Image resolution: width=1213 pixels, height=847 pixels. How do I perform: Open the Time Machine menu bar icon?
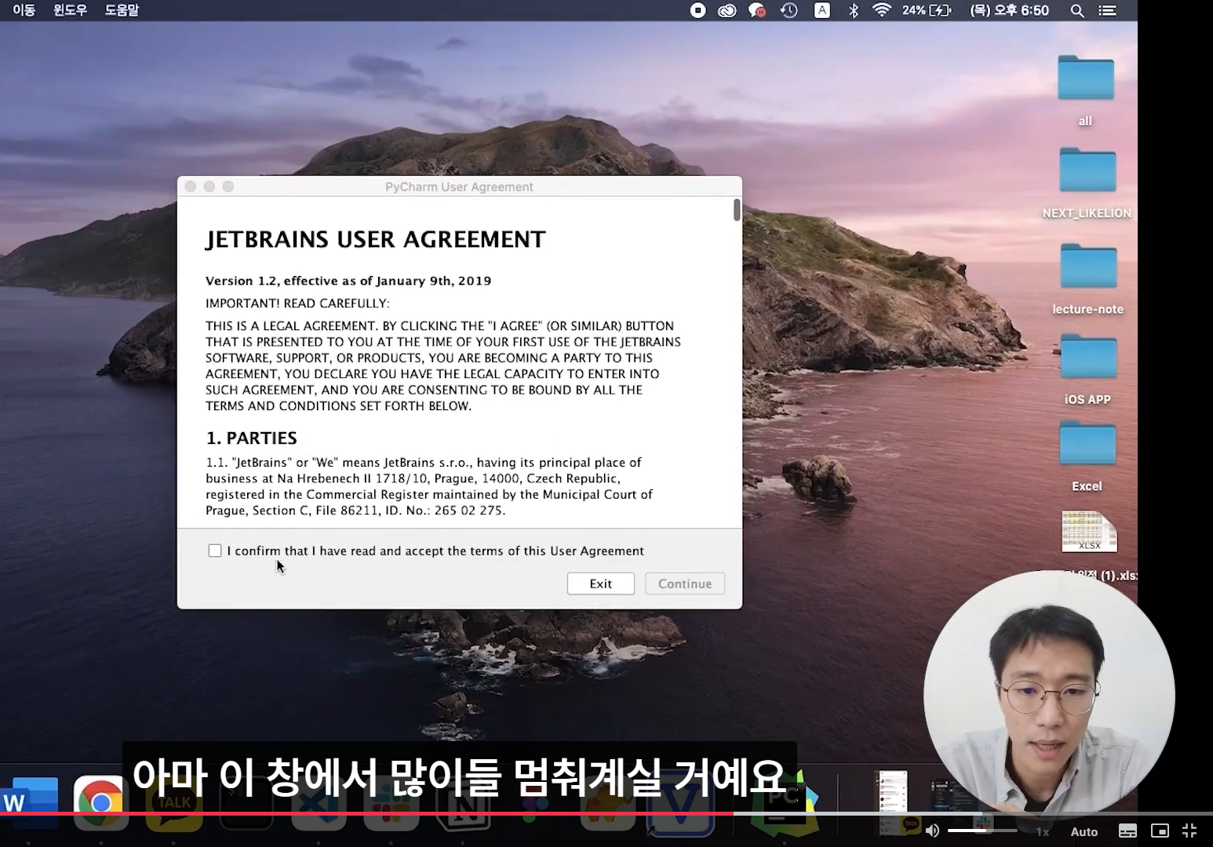(x=789, y=10)
